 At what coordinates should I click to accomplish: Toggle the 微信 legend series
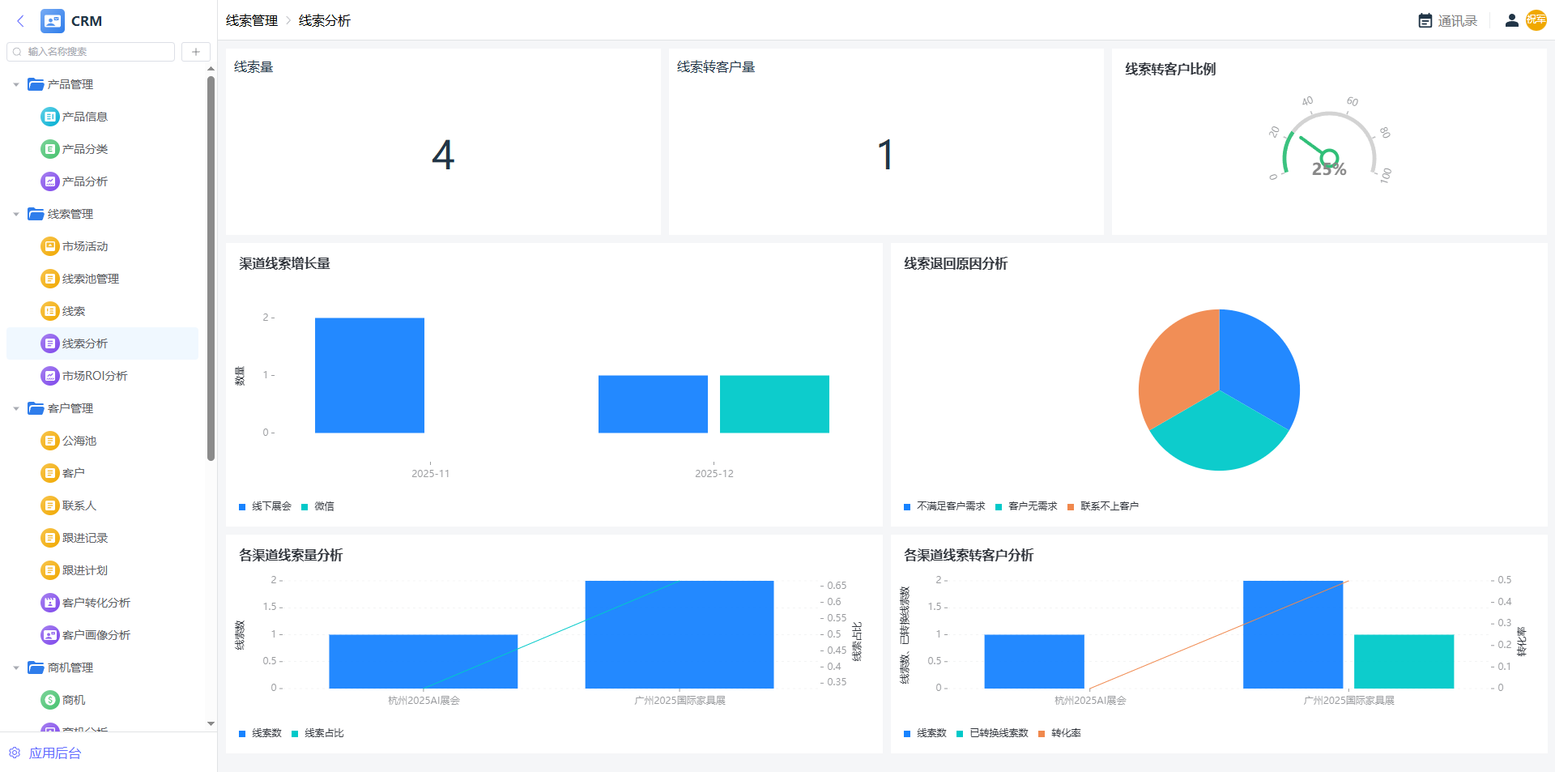point(317,506)
